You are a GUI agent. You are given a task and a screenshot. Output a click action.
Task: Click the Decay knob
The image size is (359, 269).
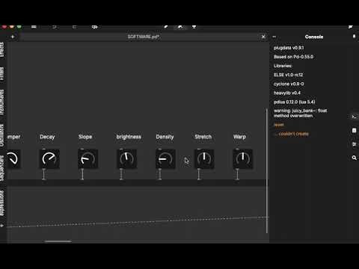[49, 158]
